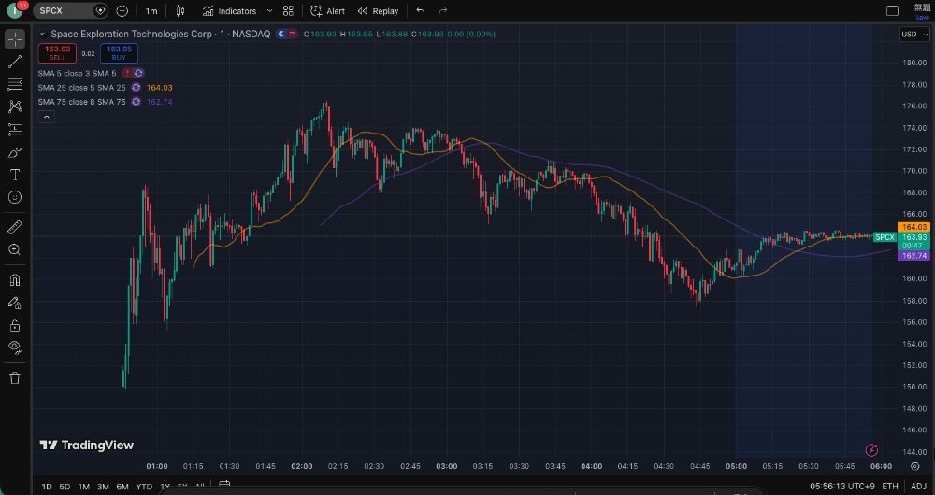Click the 03:00 time axis label
The height and width of the screenshot is (495, 935).
[447, 466]
